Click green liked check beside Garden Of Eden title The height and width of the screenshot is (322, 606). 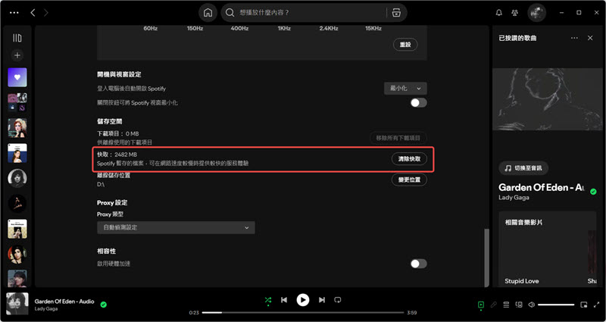coord(593,192)
